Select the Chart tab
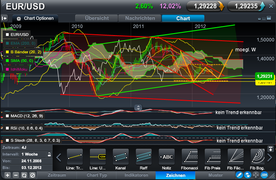Viewport: 276px width, 180px height. [x=183, y=18]
